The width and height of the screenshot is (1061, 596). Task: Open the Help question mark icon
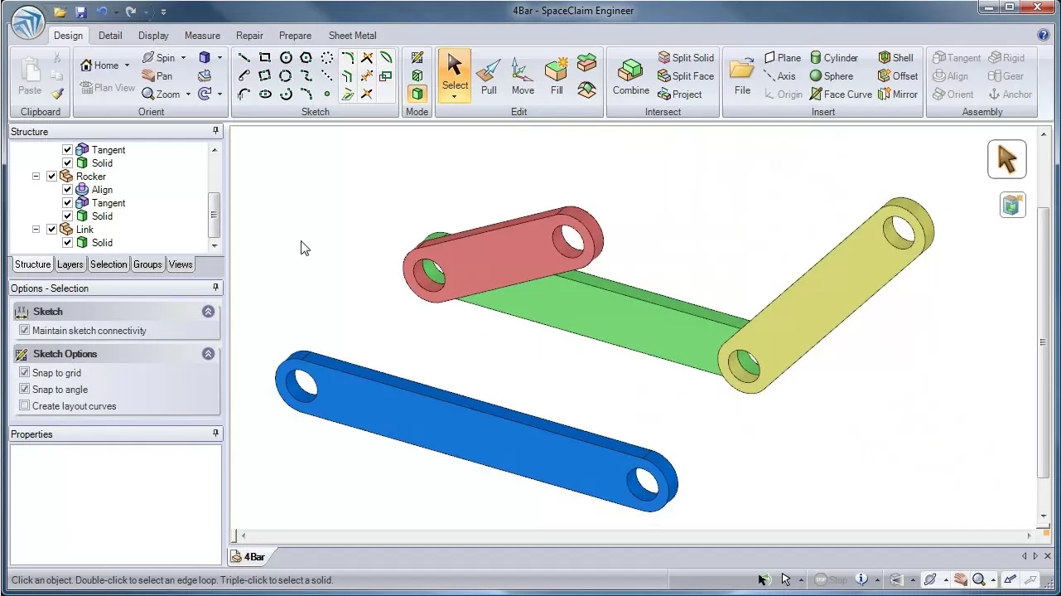(1044, 35)
